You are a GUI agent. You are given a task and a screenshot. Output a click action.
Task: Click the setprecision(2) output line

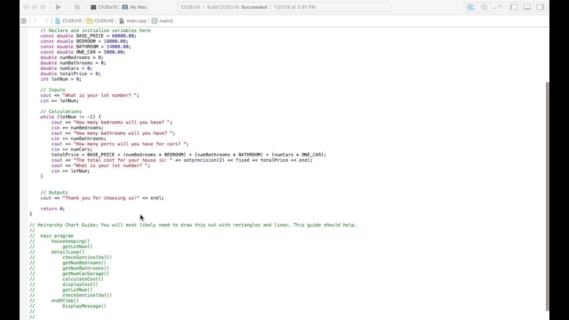pyautogui.click(x=182, y=160)
